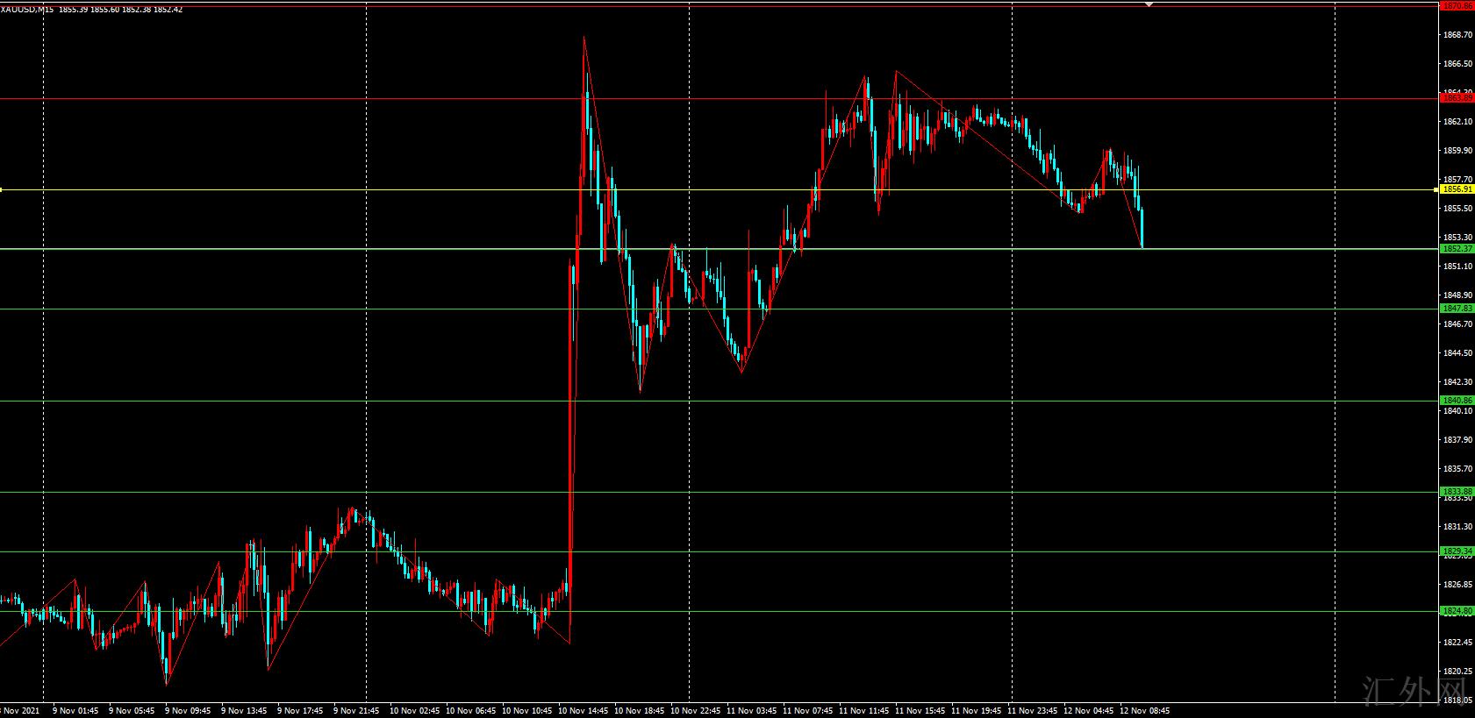Click the 10 Nov 10:45 time label
This screenshot has height=718, width=1475.
527,711
